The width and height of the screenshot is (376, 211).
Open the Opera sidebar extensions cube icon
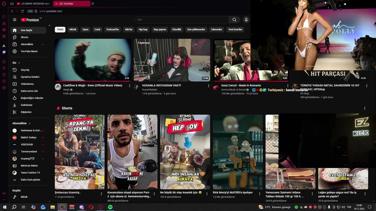(4, 81)
